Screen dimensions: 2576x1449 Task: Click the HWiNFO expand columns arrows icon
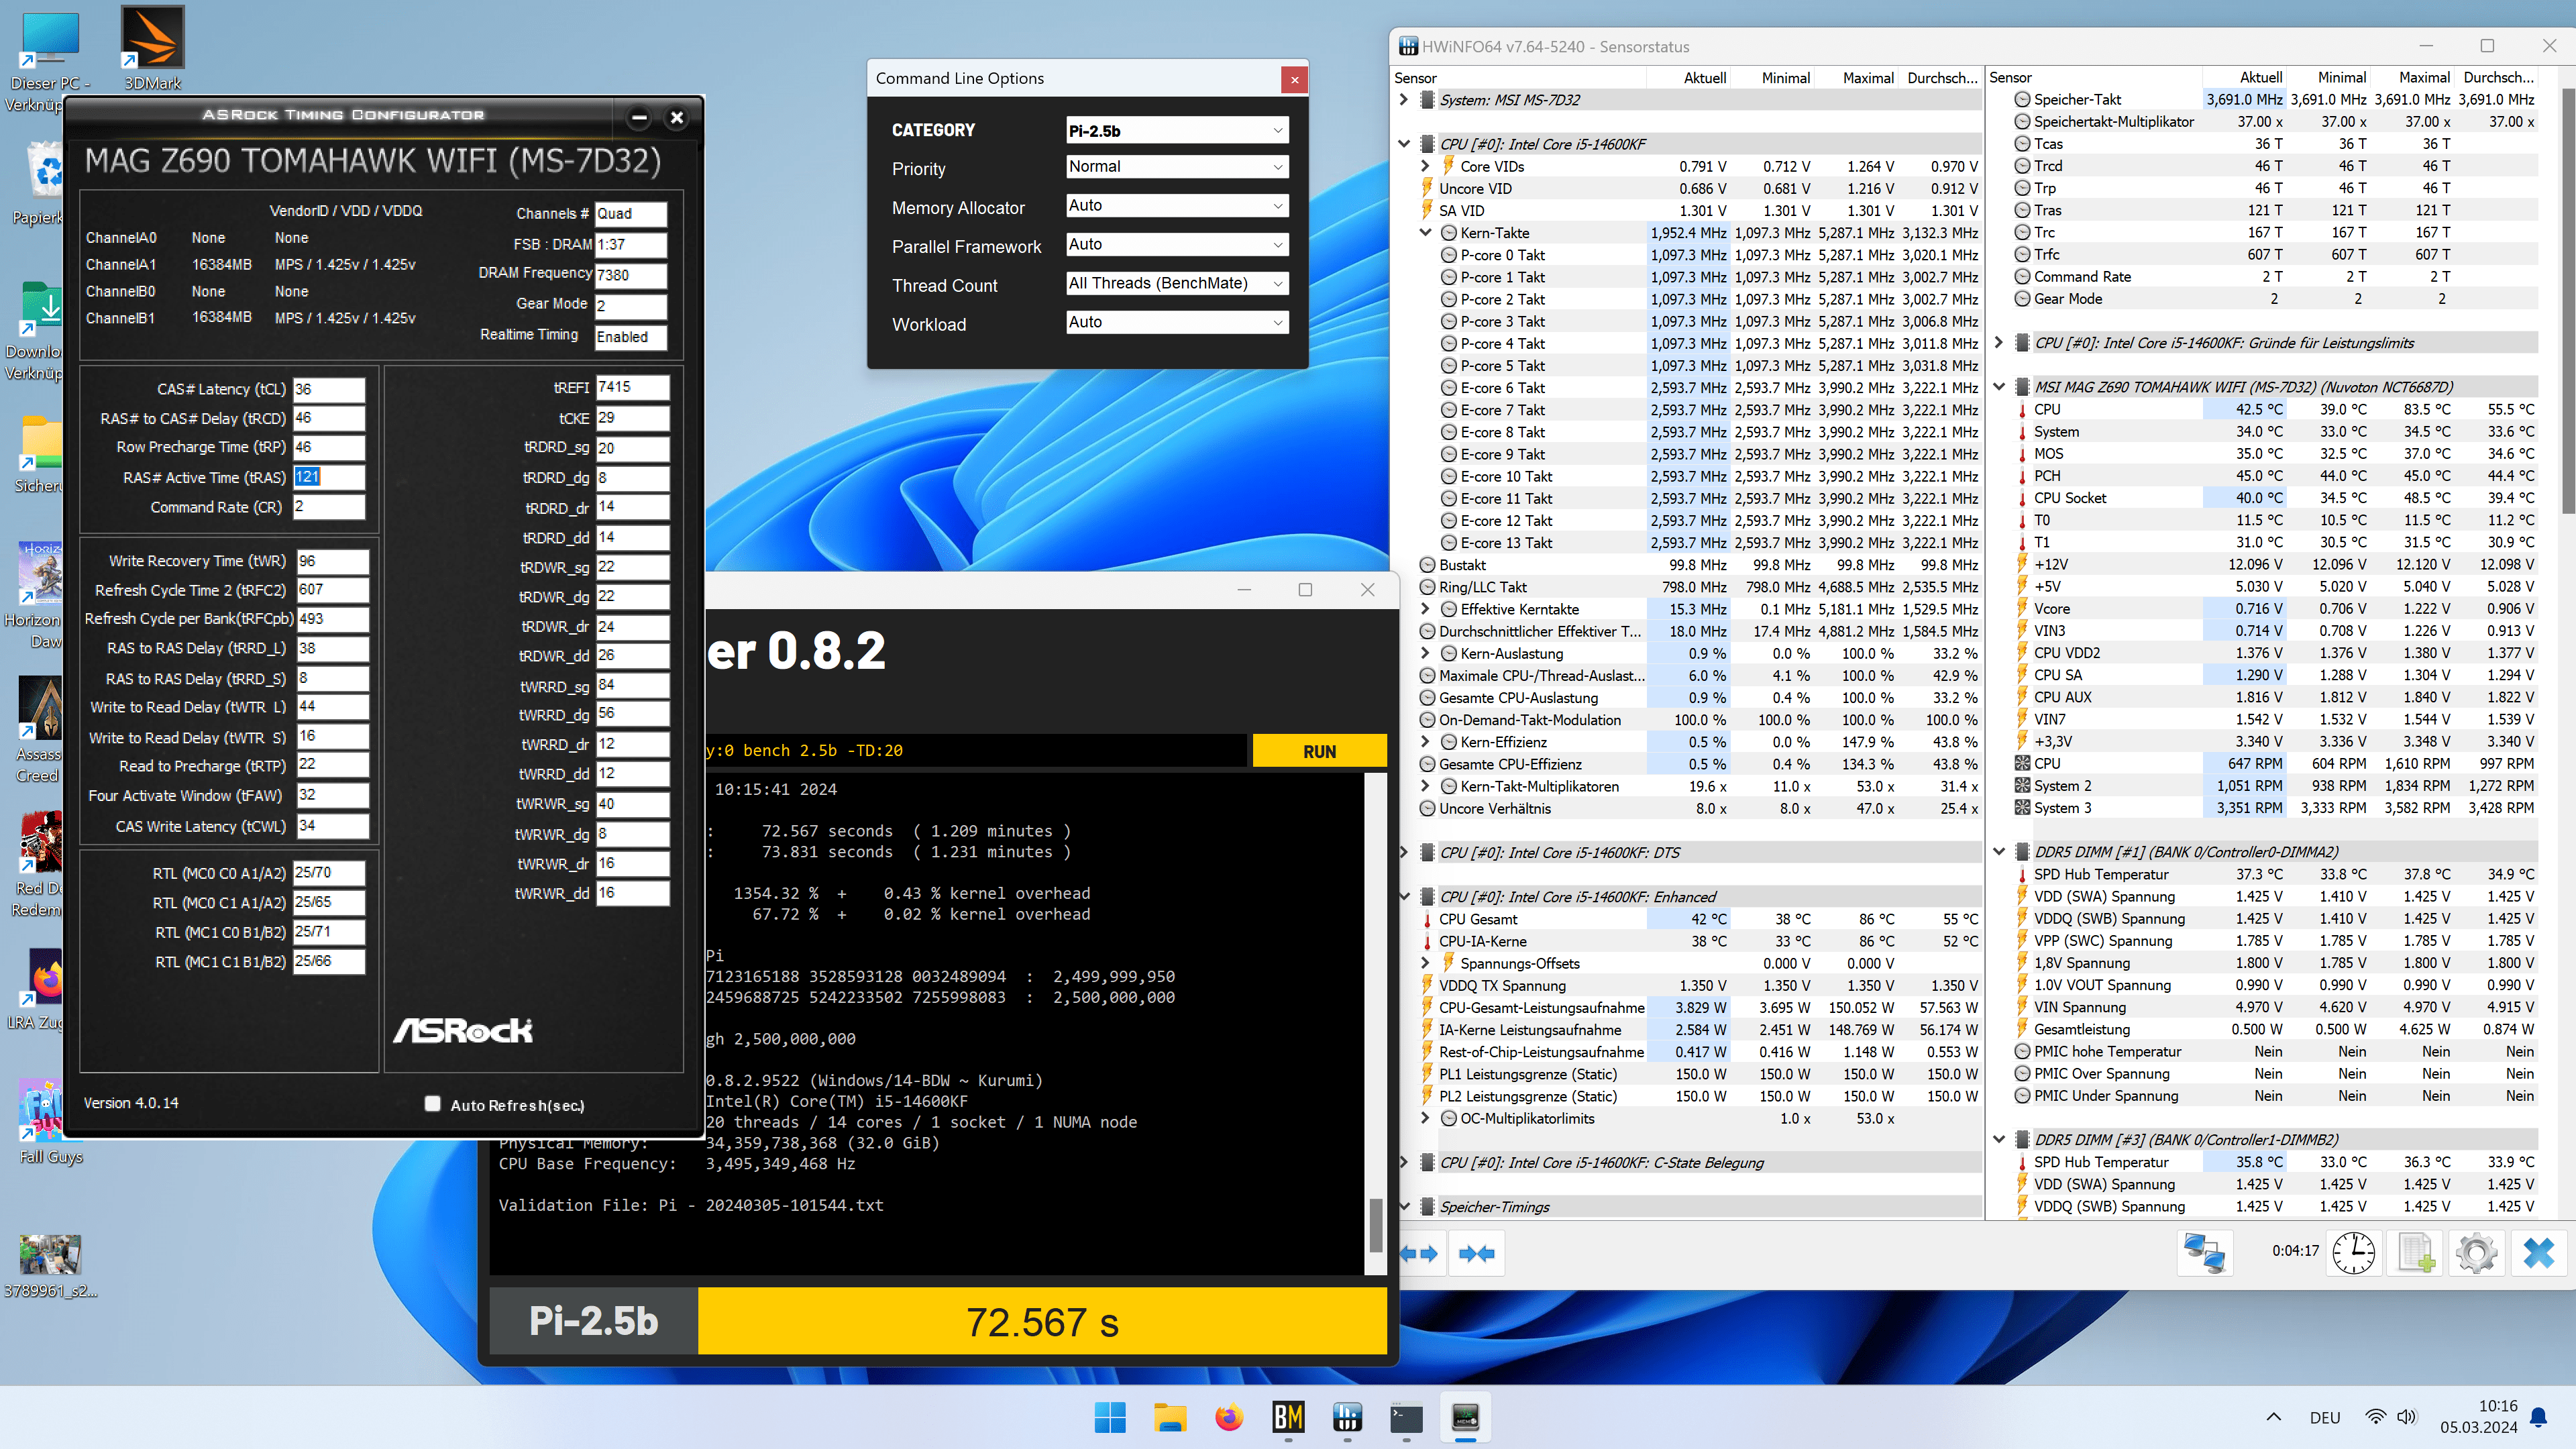1418,1253
